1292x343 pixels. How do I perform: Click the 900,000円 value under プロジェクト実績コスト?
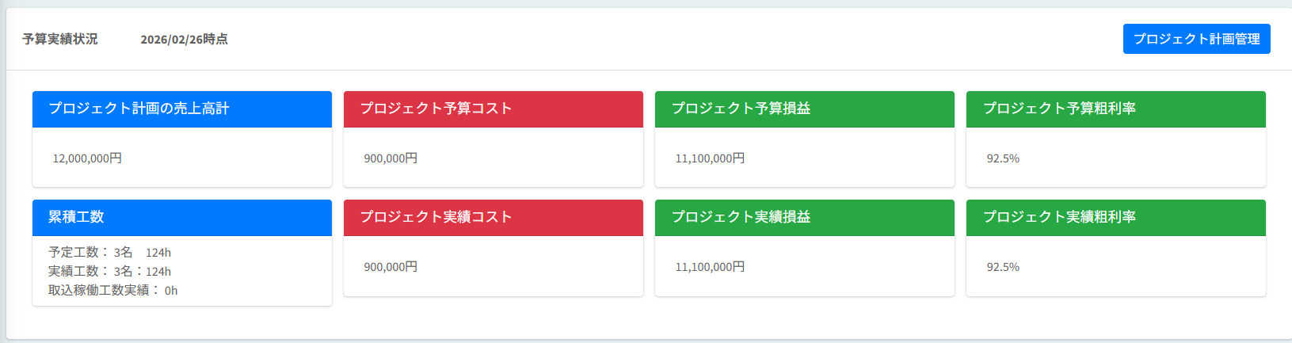point(391,267)
